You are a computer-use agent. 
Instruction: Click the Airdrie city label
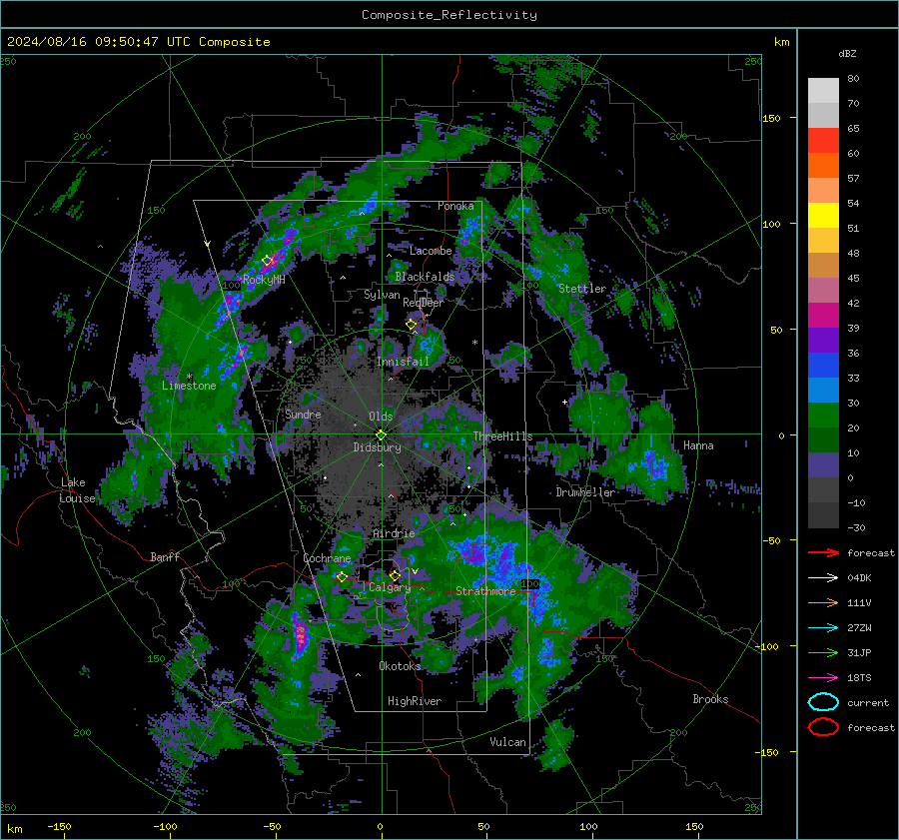click(x=394, y=533)
